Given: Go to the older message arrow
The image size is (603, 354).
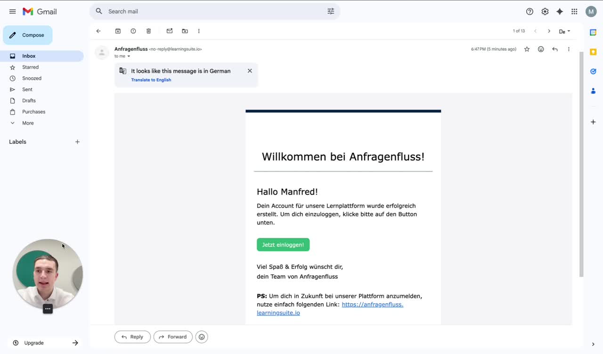Looking at the screenshot, I should [549, 31].
